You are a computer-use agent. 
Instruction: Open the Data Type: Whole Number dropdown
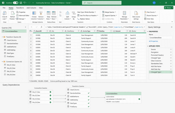tap(86, 12)
